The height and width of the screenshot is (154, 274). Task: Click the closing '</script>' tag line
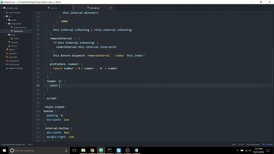click(x=51, y=98)
